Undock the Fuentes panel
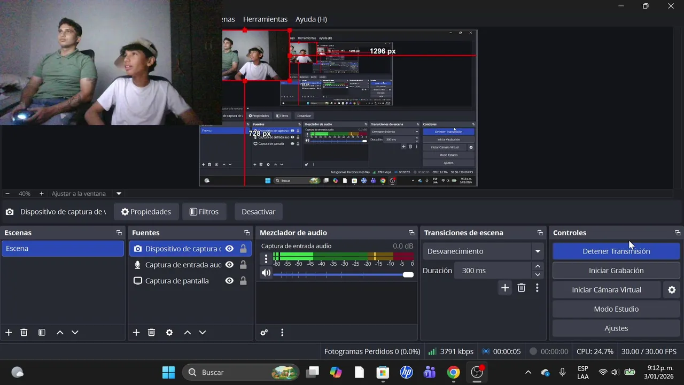Viewport: 684px width, 385px height. (x=247, y=233)
